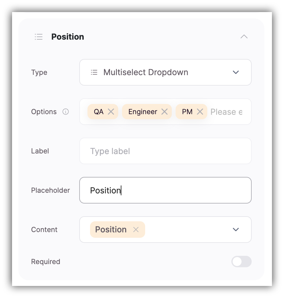Click the info icon next to Options

click(66, 112)
